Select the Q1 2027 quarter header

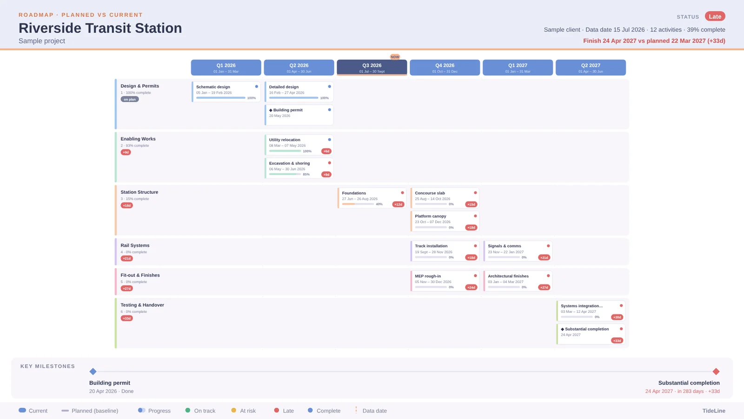(518, 68)
